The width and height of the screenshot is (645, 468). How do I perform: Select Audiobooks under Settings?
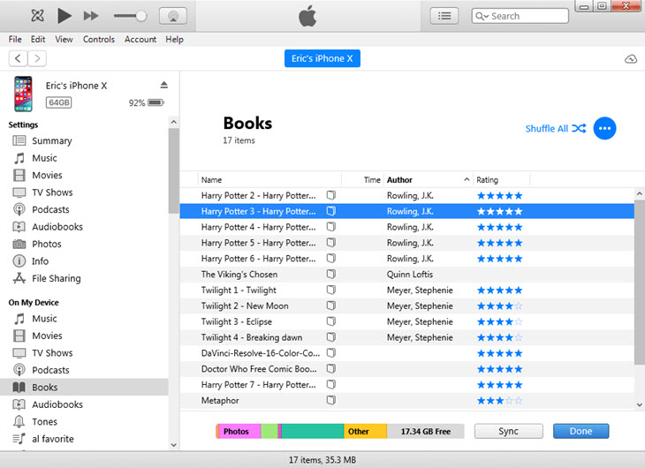(57, 227)
